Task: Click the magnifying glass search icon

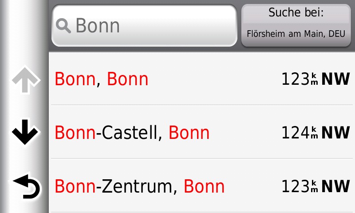Action: [x=64, y=26]
